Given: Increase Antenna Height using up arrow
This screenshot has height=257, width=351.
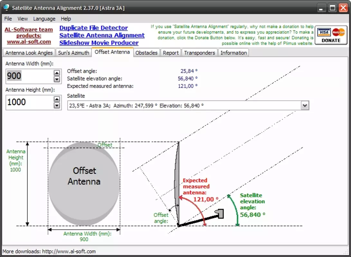Looking at the screenshot, I should point(57,99).
